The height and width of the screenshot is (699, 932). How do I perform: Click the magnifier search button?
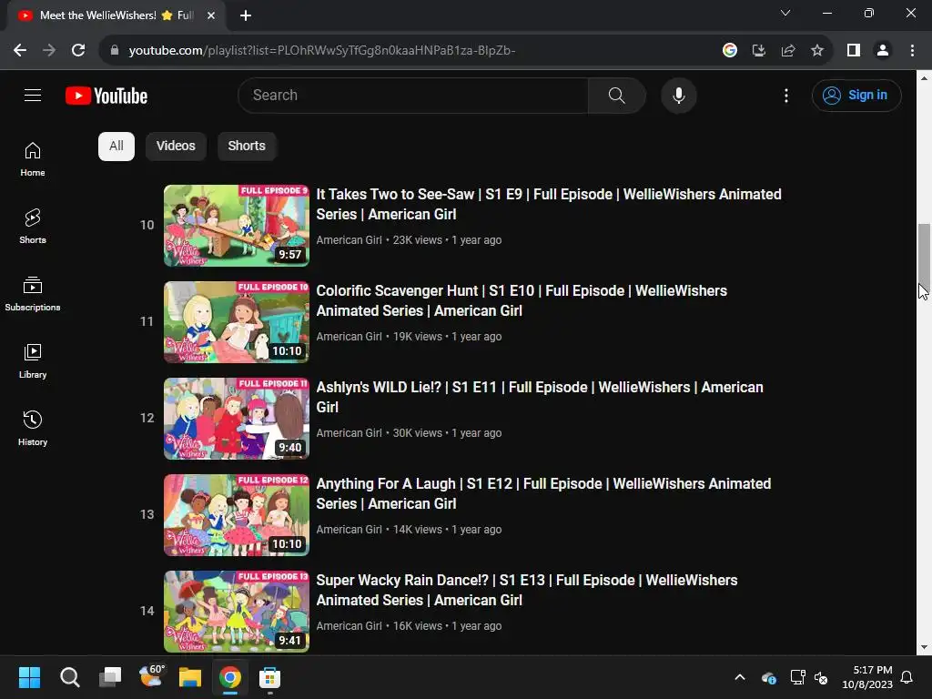click(616, 95)
